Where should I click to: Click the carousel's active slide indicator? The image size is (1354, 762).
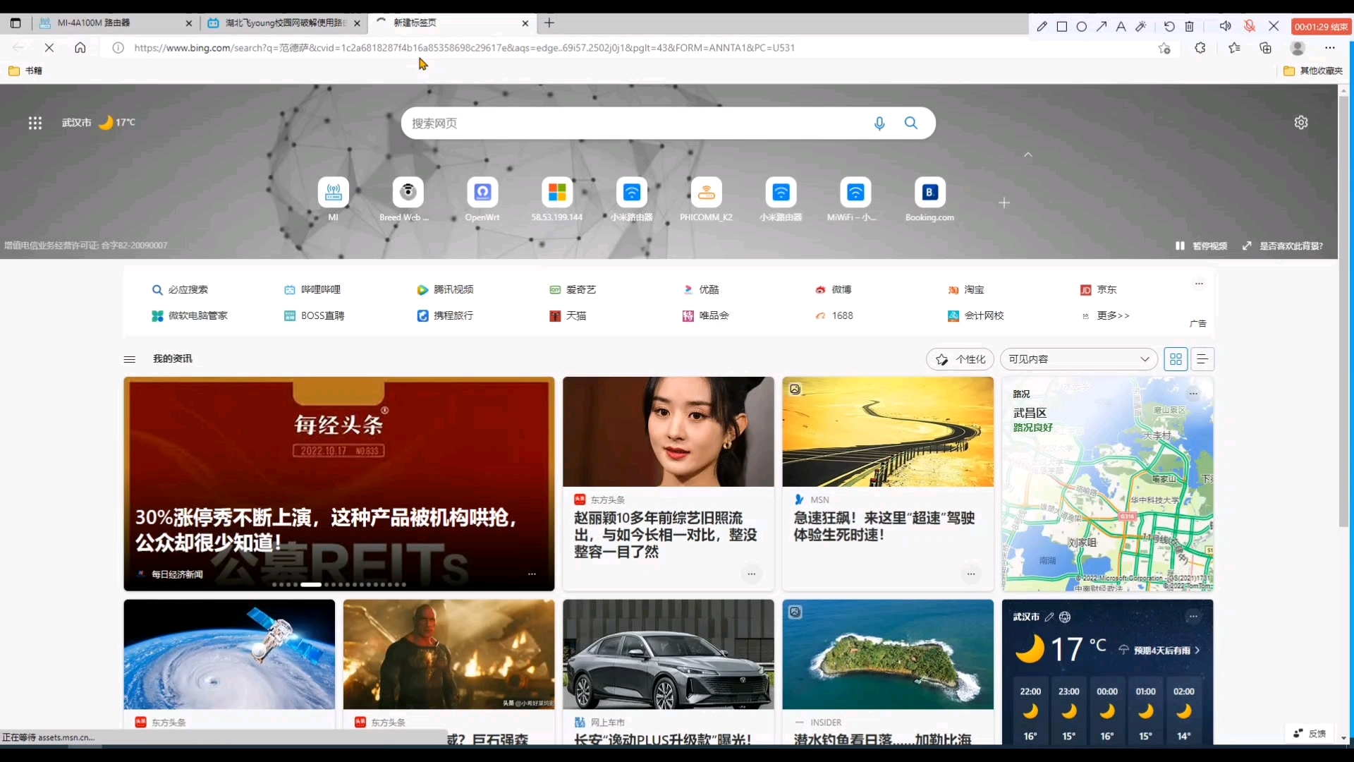point(311,584)
